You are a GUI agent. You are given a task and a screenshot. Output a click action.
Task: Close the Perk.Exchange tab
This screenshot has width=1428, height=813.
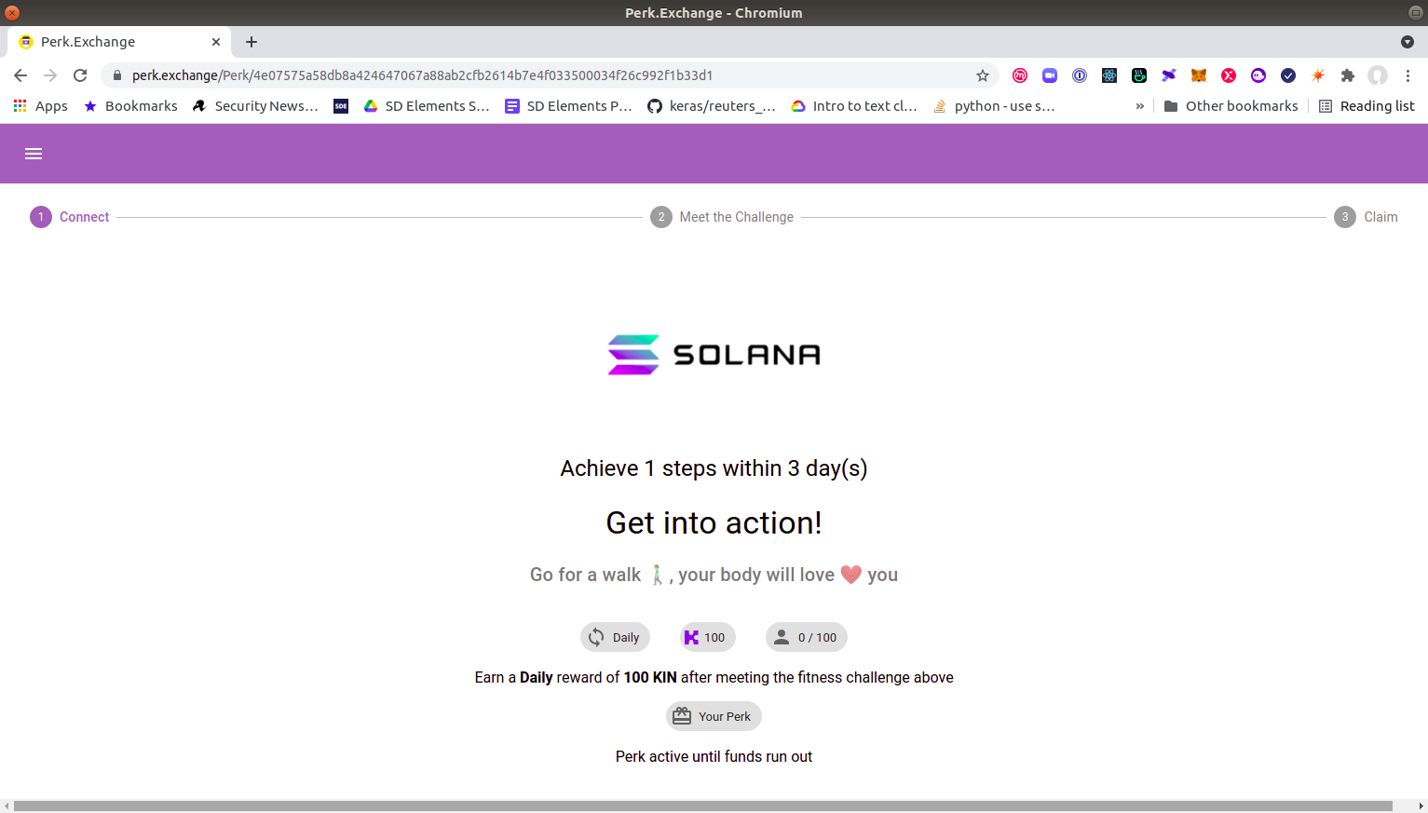216,42
